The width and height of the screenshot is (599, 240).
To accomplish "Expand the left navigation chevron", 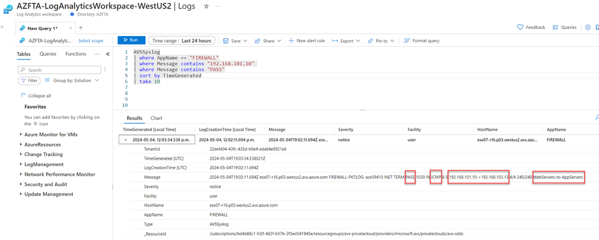I will (2, 27).
